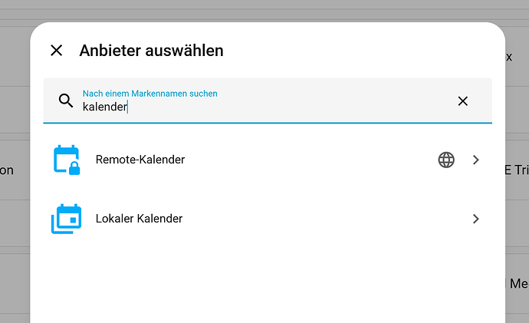The width and height of the screenshot is (529, 323).
Task: Click the dimmed background entry showing Me
Action: tap(519, 284)
